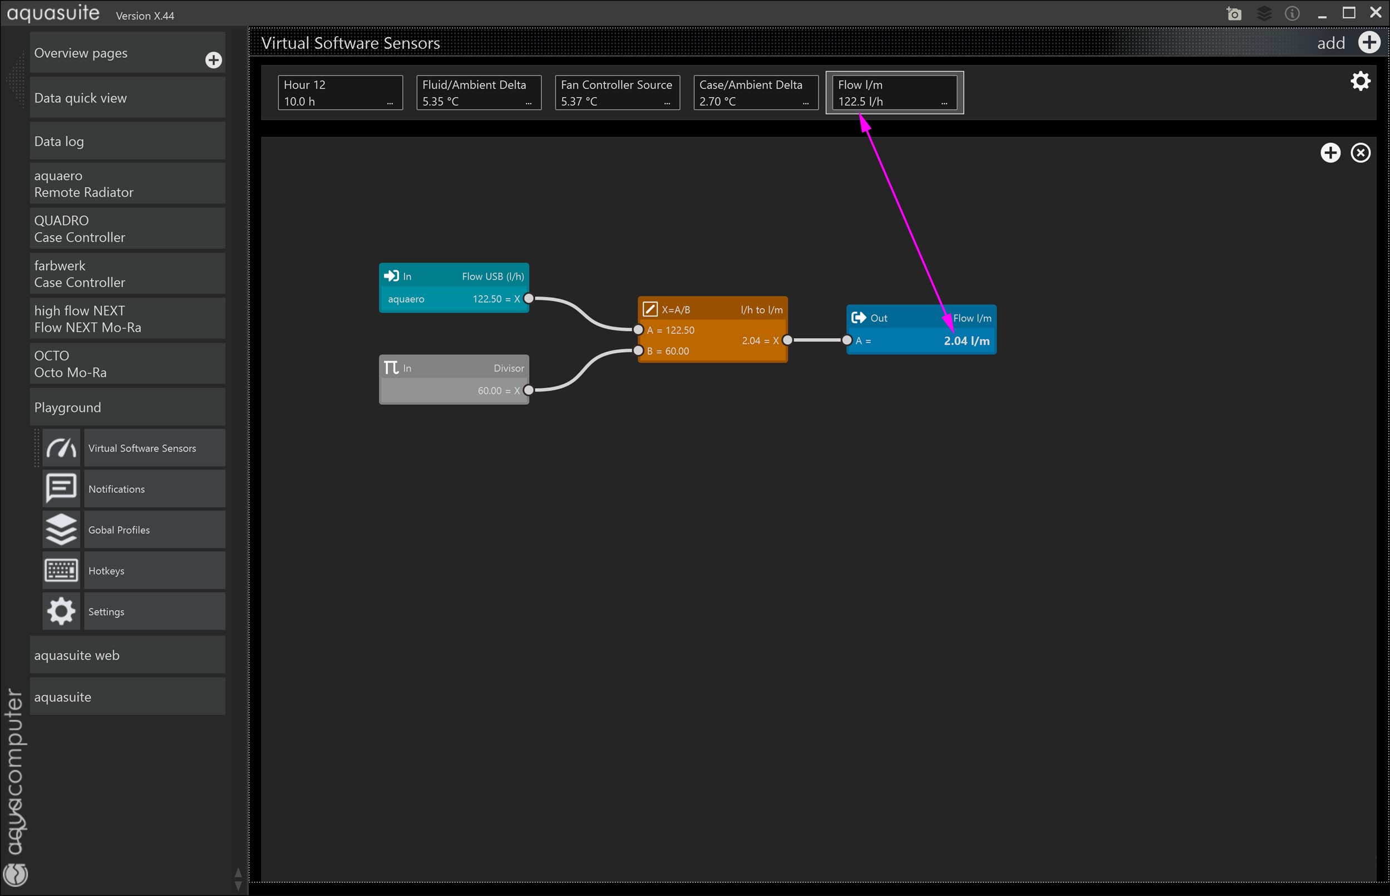Click the plus icon to add node
This screenshot has height=896, width=1390.
[x=1330, y=153]
